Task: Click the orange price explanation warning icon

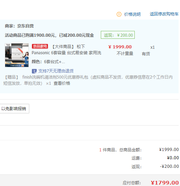Action: coord(119,14)
